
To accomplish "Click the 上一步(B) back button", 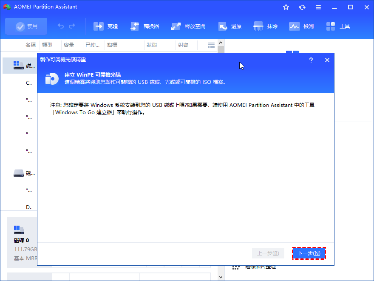I will pyautogui.click(x=268, y=253).
